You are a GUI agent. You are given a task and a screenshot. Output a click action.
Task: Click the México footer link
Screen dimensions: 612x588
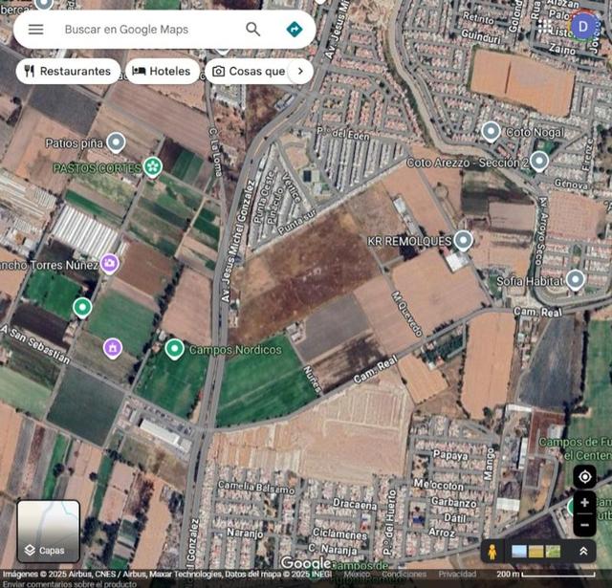pos(357,574)
